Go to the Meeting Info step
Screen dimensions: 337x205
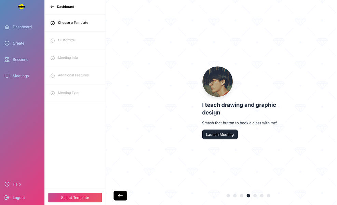[75, 58]
